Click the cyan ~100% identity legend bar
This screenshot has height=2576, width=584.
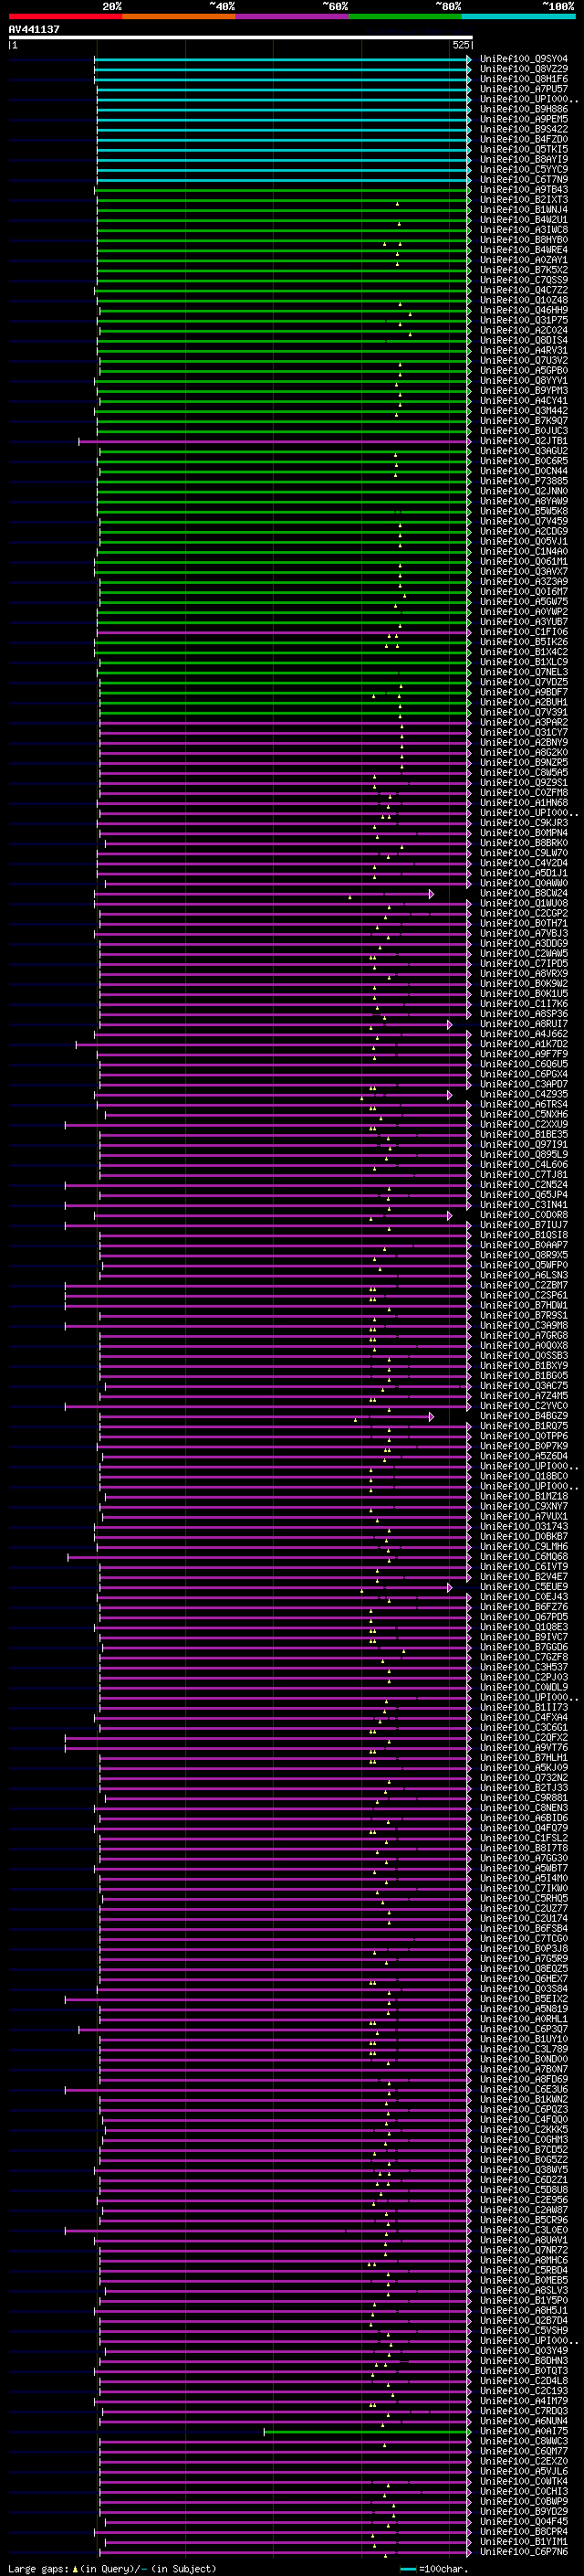click(518, 16)
